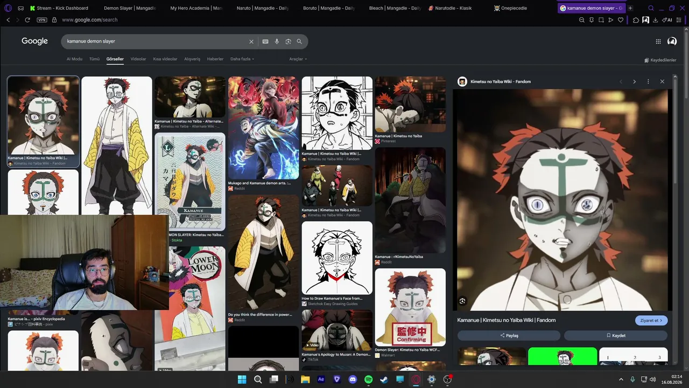The height and width of the screenshot is (388, 689).
Task: Open the Haberler tab
Action: click(x=215, y=59)
